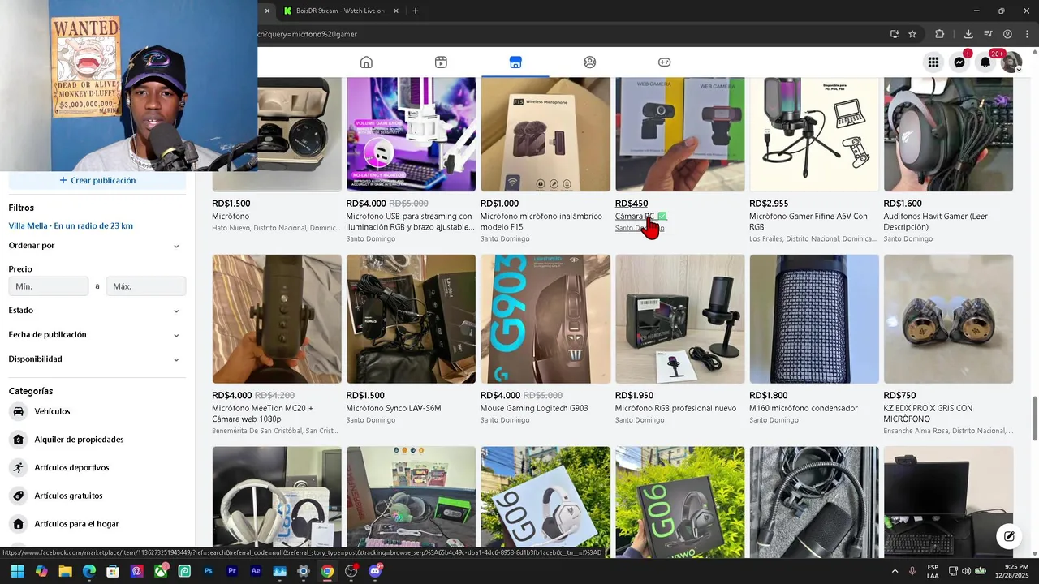Image resolution: width=1039 pixels, height=584 pixels.
Task: Click install app icon in address bar
Action: [895, 34]
